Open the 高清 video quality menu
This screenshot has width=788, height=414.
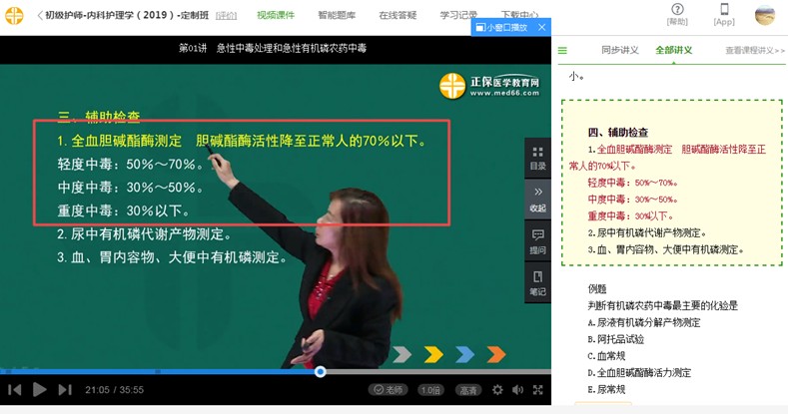[468, 390]
